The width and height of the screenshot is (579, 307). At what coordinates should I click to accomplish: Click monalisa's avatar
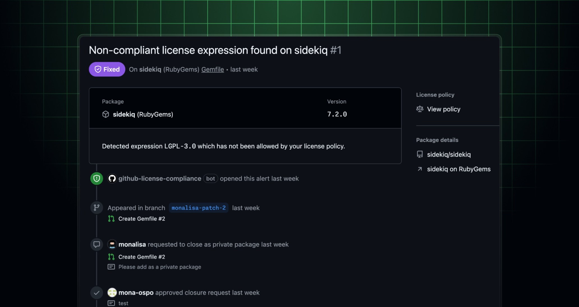tap(112, 245)
